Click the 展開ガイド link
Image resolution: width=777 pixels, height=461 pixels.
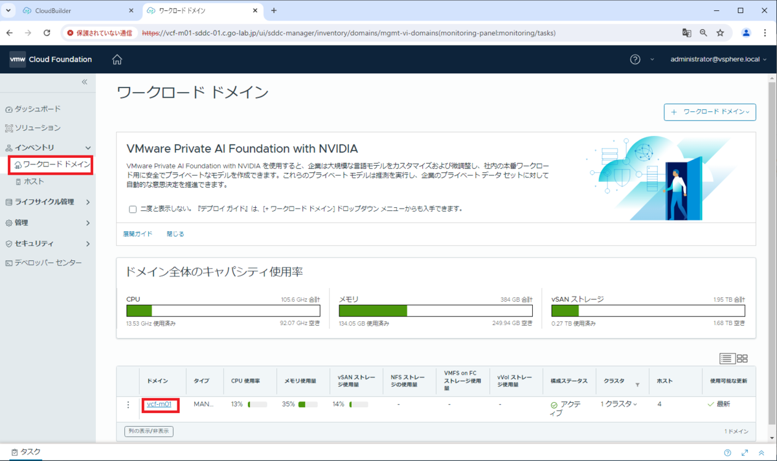point(138,234)
